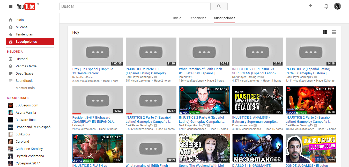The height and width of the screenshot is (167, 349).
Task: Open the hamburger guide menu
Action: tap(11, 6)
